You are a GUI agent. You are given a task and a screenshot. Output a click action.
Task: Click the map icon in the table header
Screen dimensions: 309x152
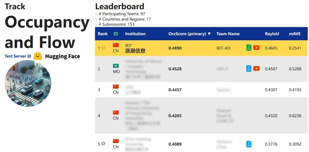point(116,34)
